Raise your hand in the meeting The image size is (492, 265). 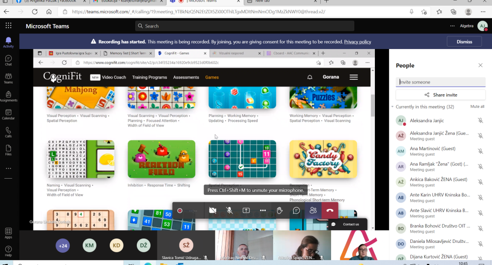tap(279, 211)
